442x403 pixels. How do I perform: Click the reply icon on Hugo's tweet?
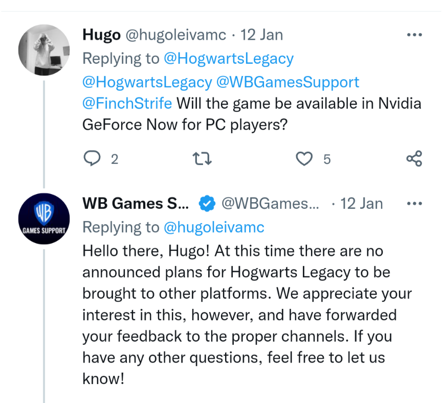point(92,159)
